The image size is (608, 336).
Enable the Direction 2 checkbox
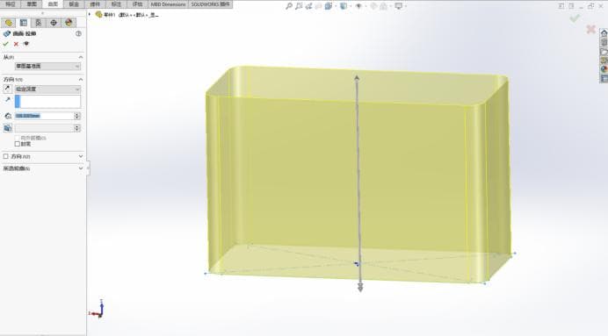[x=5, y=156]
